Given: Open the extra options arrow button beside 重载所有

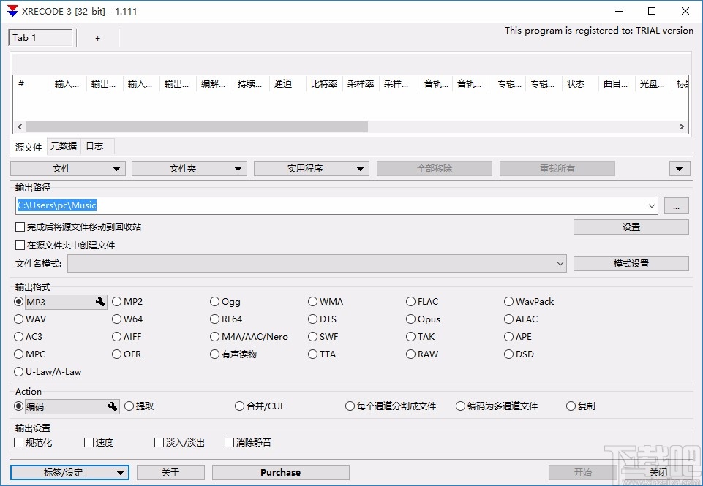Looking at the screenshot, I should 680,169.
